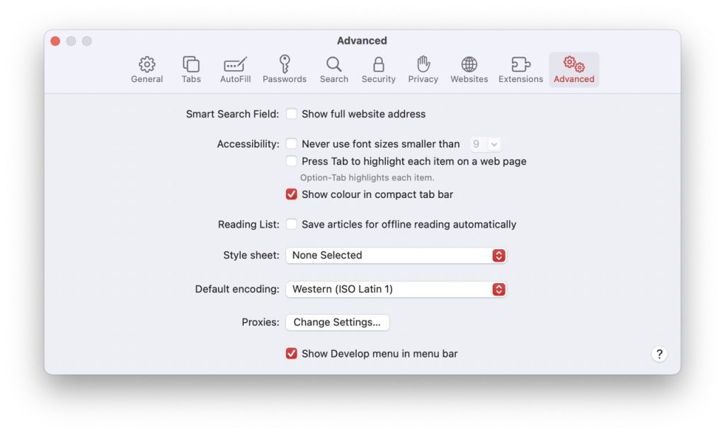Viewport: 725px width, 433px height.
Task: Open the Extensions puzzle pane
Action: point(520,70)
